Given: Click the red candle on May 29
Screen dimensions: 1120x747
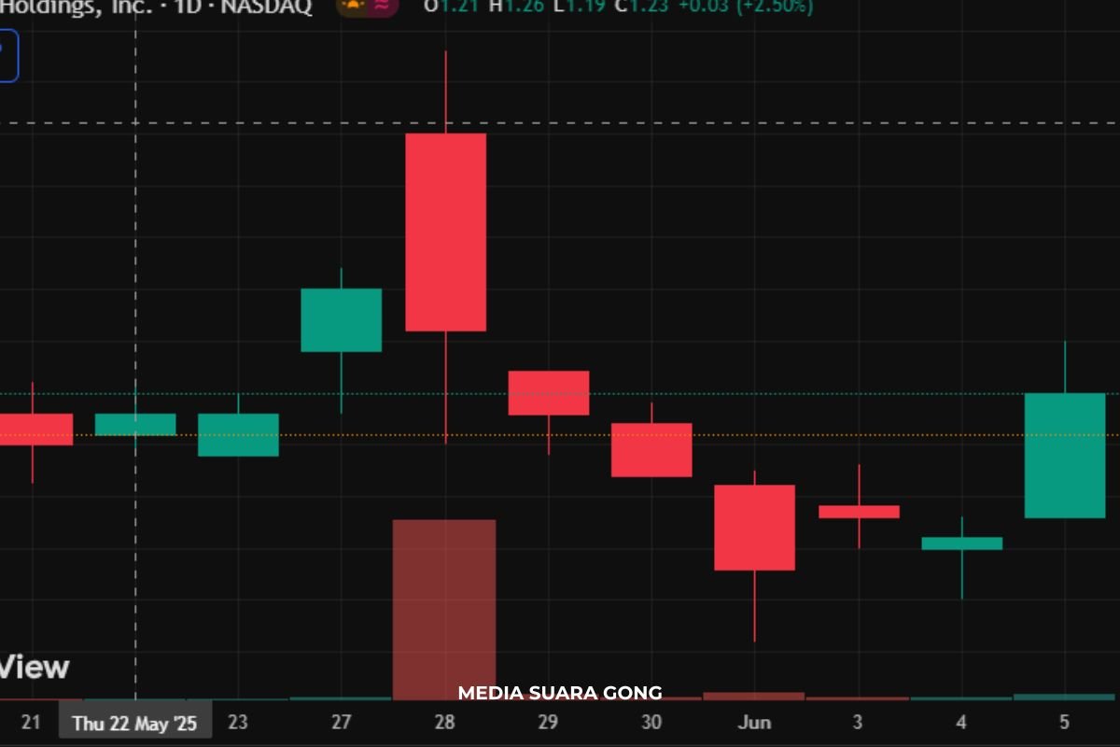Looking at the screenshot, I should click(x=548, y=392).
